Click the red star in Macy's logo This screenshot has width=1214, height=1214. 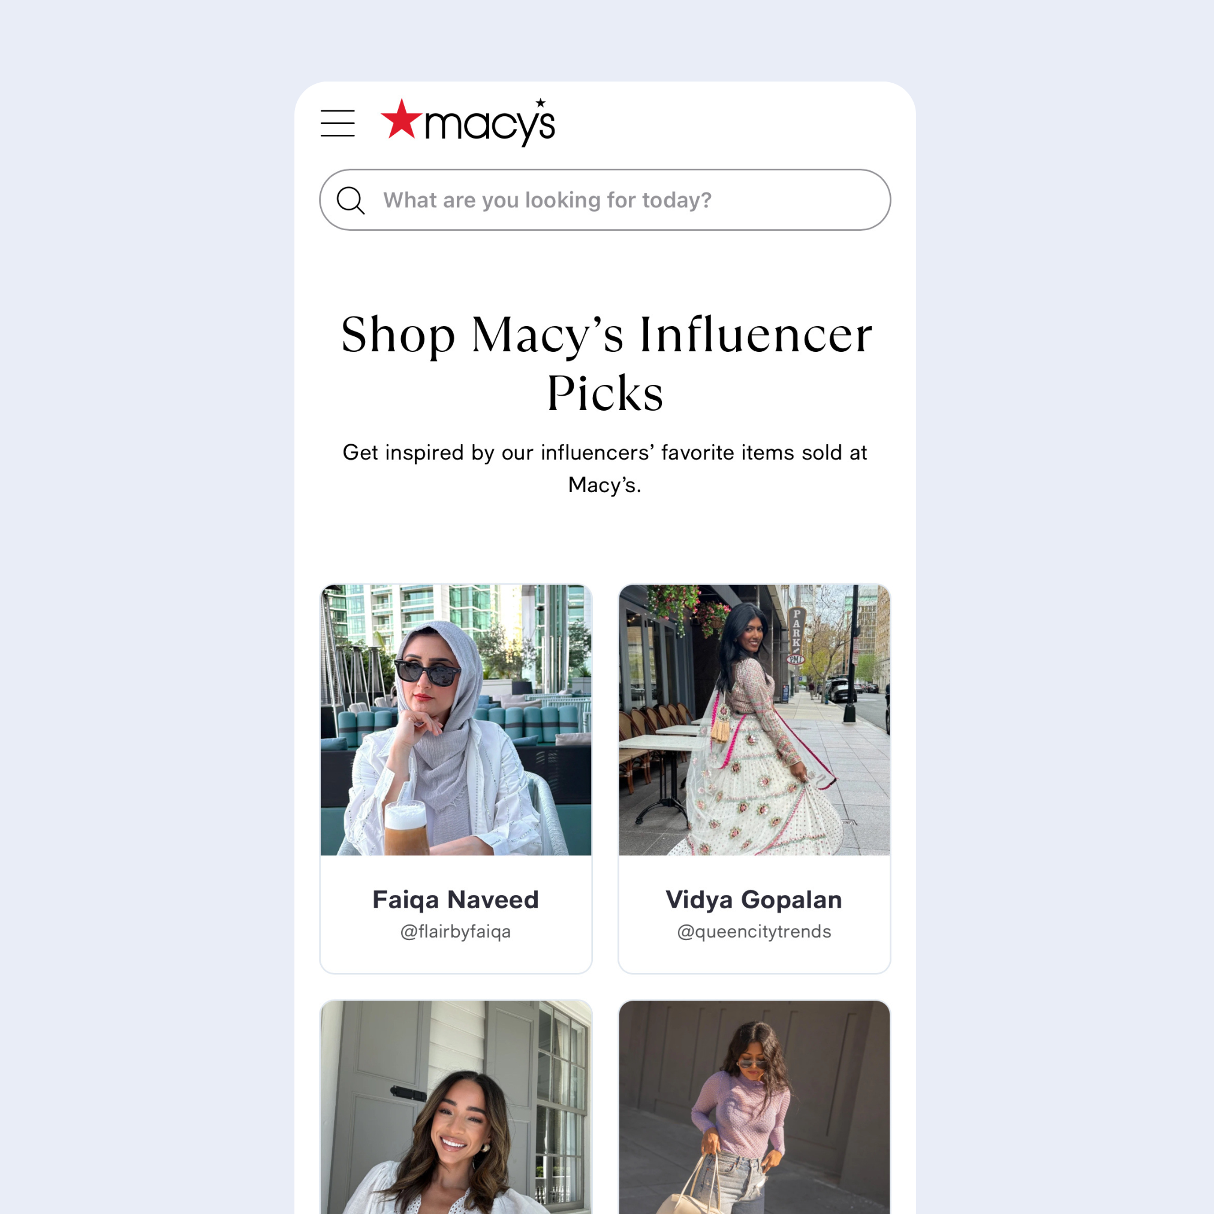pyautogui.click(x=402, y=119)
